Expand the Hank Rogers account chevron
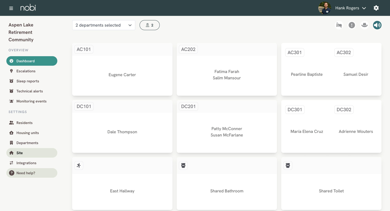This screenshot has width=390, height=211. (364, 8)
